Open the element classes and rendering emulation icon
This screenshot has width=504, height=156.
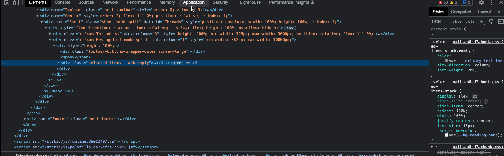coord(491,21)
